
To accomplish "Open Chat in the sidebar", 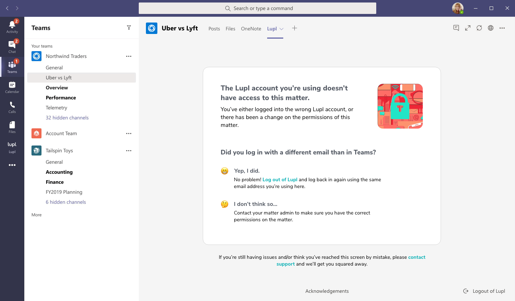I will point(12,46).
